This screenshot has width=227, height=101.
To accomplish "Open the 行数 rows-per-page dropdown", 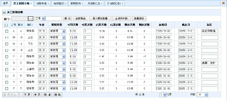I will [x=206, y=95].
